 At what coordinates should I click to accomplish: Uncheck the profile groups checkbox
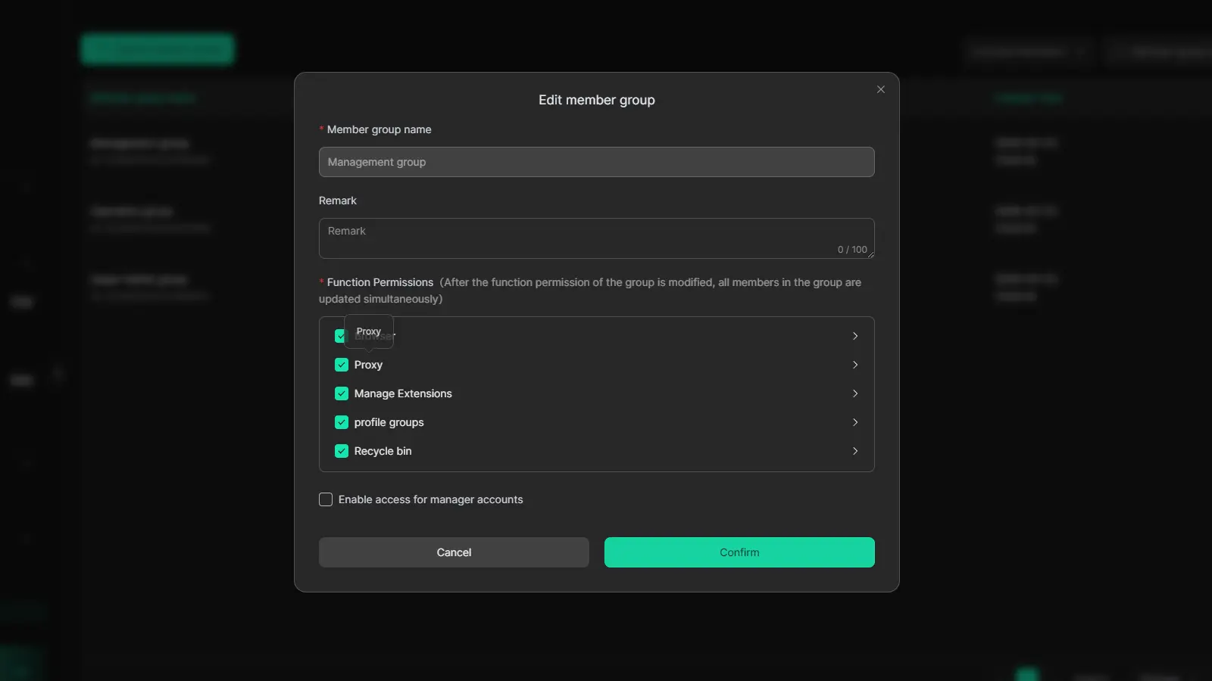coord(342,422)
